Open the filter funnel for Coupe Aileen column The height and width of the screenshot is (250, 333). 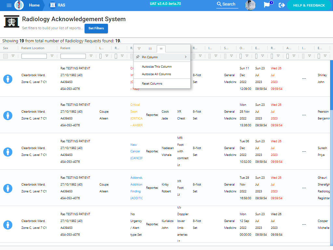(x=107, y=56)
